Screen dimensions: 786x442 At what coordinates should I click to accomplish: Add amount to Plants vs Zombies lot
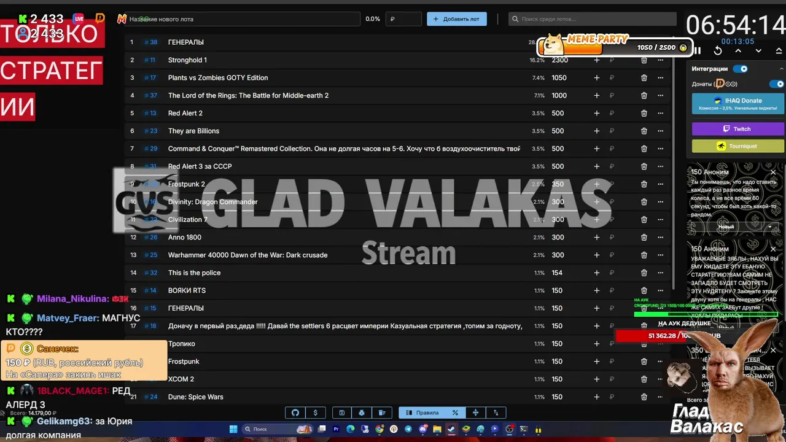click(x=596, y=78)
